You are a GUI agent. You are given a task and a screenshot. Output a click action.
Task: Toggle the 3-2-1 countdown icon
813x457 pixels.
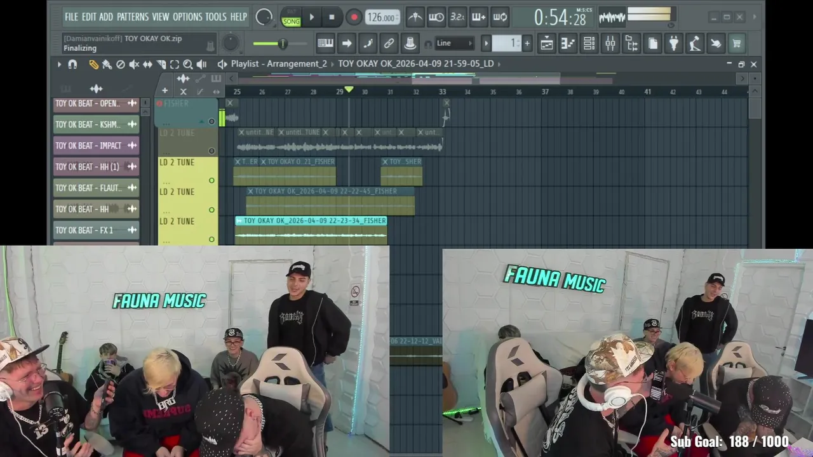(x=457, y=17)
